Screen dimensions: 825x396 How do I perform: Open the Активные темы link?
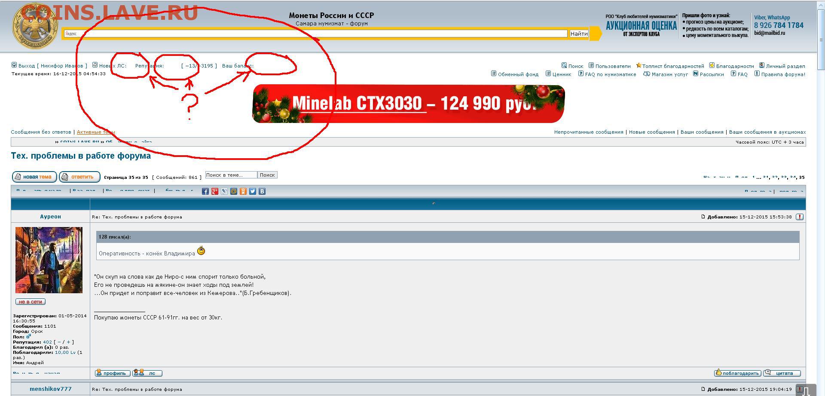tap(96, 132)
